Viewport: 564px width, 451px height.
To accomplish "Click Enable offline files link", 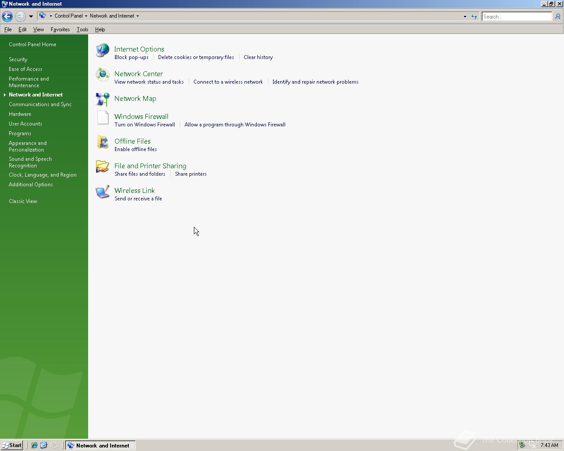I will click(x=136, y=149).
